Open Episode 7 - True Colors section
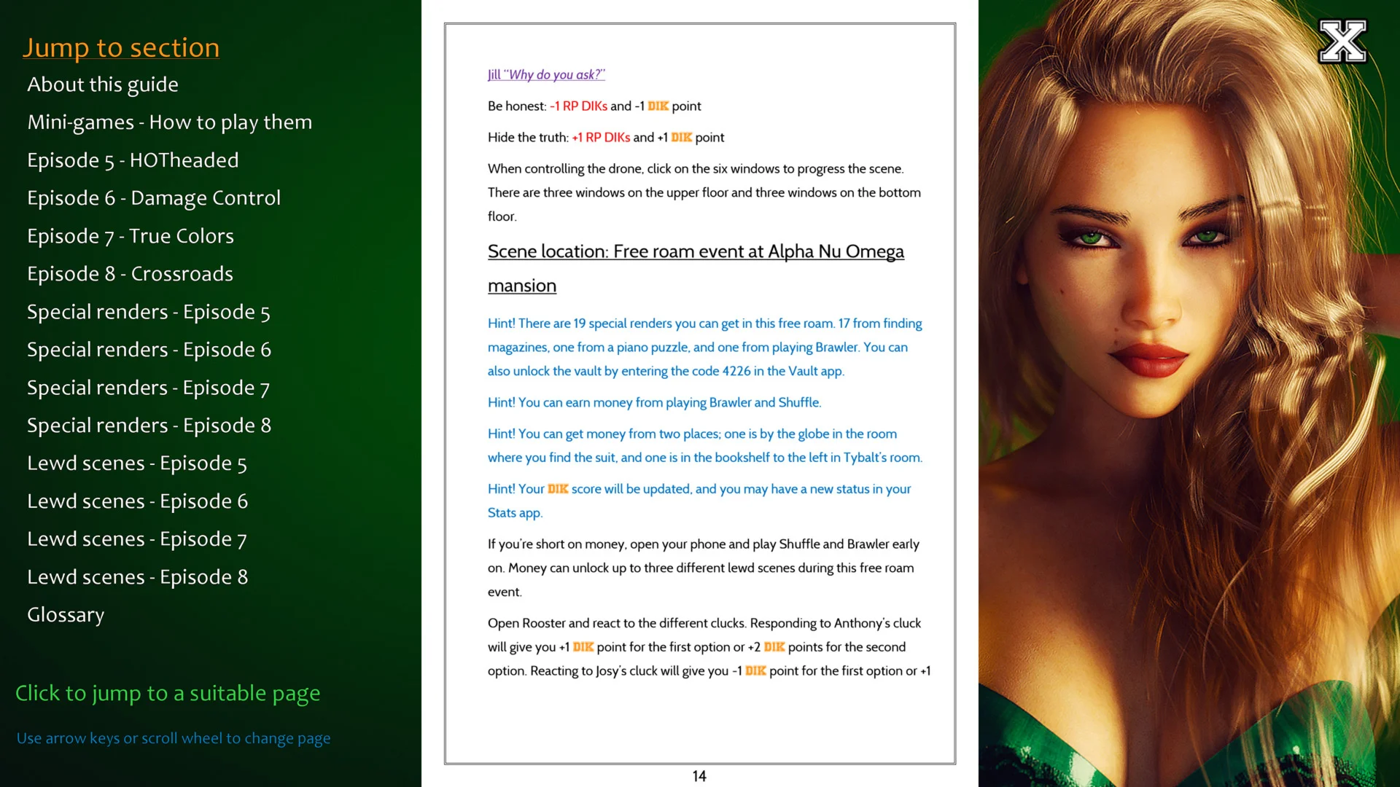 (131, 236)
